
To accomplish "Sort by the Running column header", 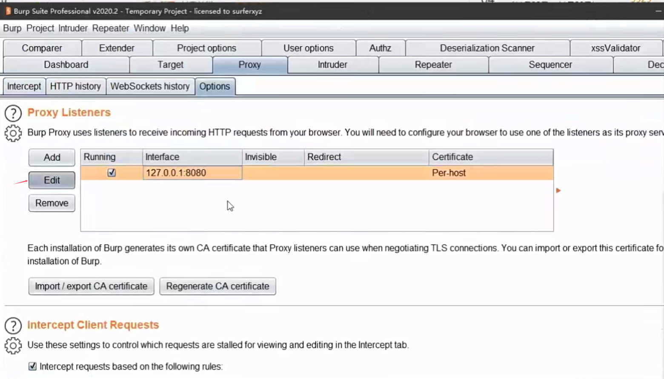I will (x=112, y=157).
